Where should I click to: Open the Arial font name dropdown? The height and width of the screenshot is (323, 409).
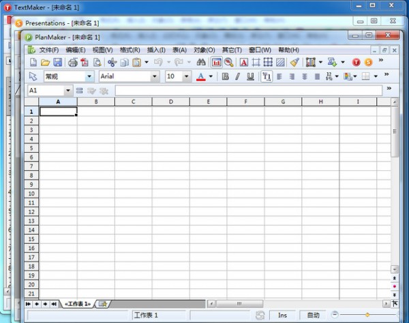pyautogui.click(x=155, y=76)
